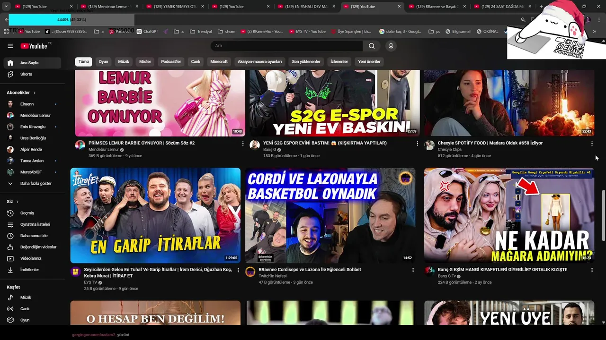Image resolution: width=606 pixels, height=340 pixels.
Task: Select the Minecraft filter chip
Action: [219, 62]
